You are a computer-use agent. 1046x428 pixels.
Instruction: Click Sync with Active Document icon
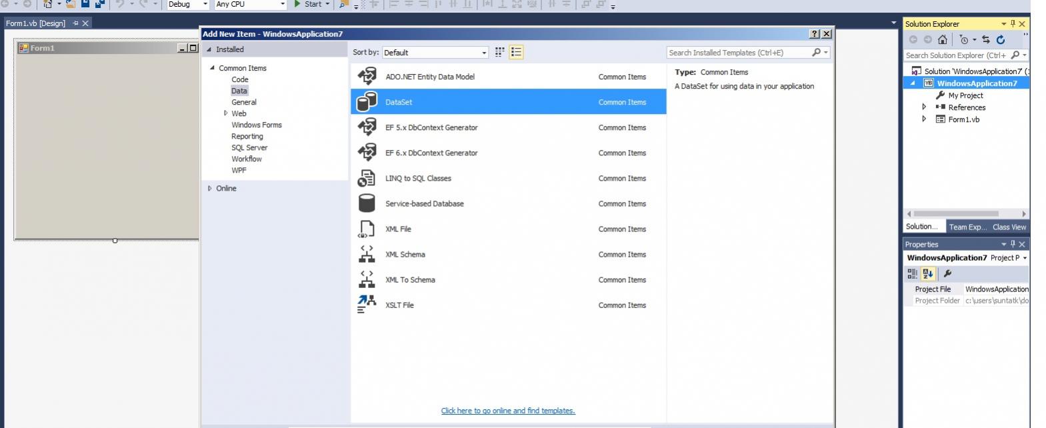pyautogui.click(x=985, y=40)
